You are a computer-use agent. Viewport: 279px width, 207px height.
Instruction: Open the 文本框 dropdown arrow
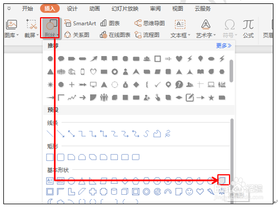tap(189, 35)
